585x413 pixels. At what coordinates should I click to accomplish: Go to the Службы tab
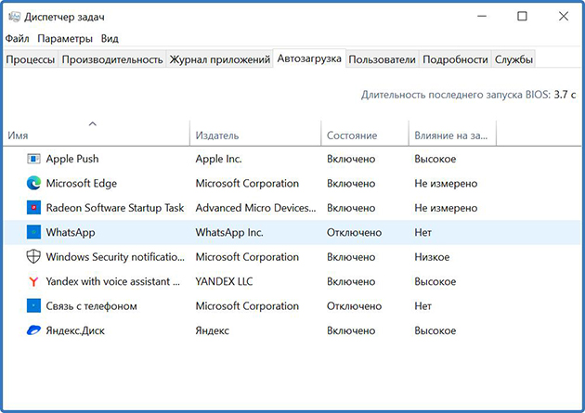click(x=514, y=59)
